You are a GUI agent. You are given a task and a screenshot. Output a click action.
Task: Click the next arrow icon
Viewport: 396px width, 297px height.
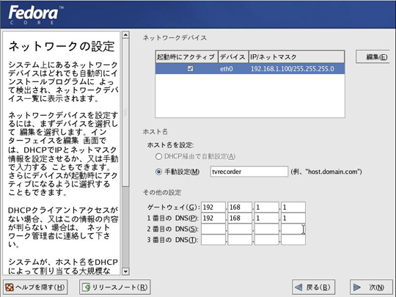pos(357,287)
